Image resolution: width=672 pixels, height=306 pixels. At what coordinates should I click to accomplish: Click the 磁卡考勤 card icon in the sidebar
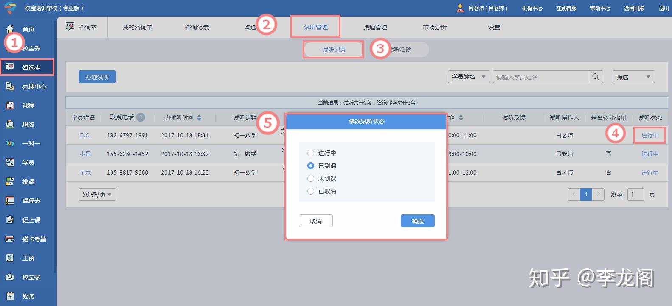(x=10, y=239)
